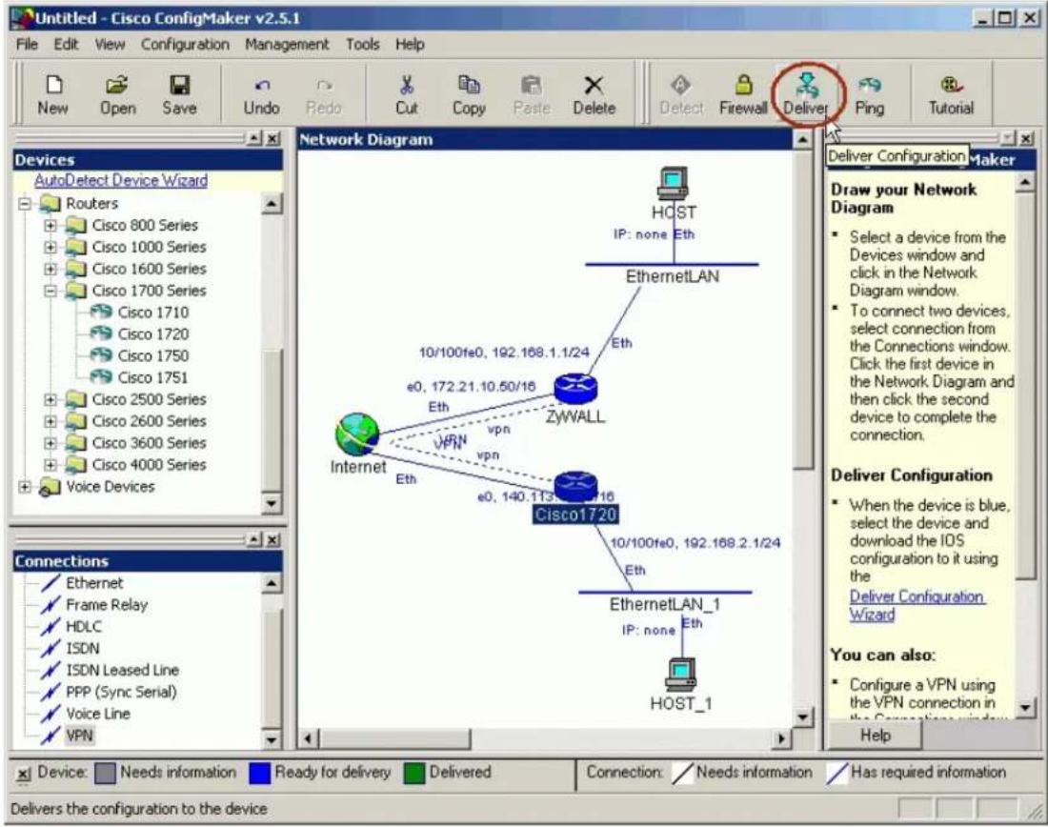The width and height of the screenshot is (1048, 827).
Task: Select the ZyWALL router in diagram
Action: coord(575,389)
